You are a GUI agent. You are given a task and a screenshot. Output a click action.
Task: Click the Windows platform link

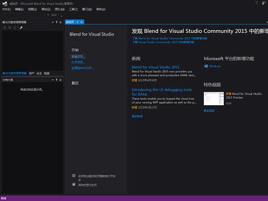tap(214, 66)
